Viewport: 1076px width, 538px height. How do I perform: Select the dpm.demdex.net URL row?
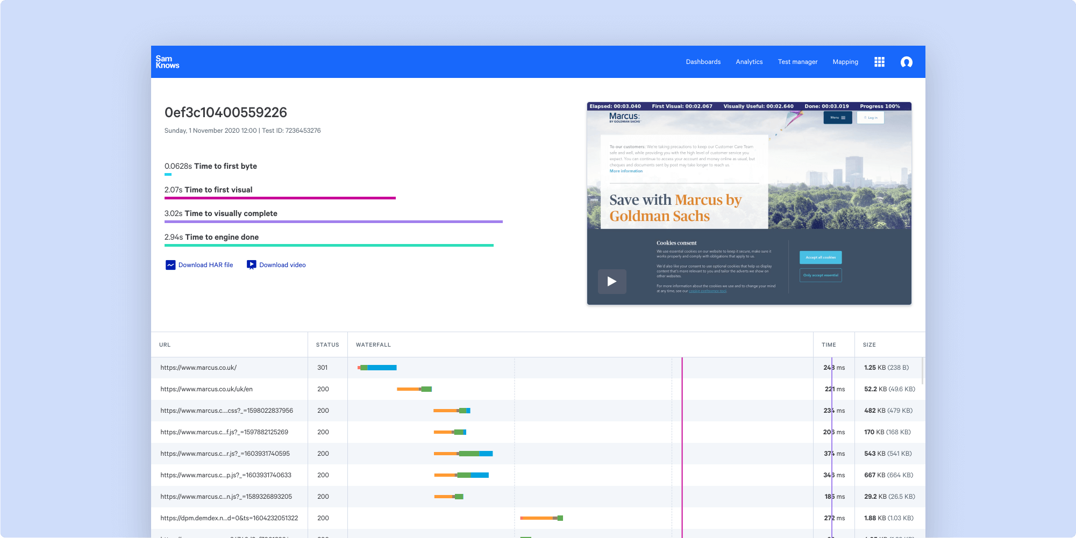tap(229, 518)
